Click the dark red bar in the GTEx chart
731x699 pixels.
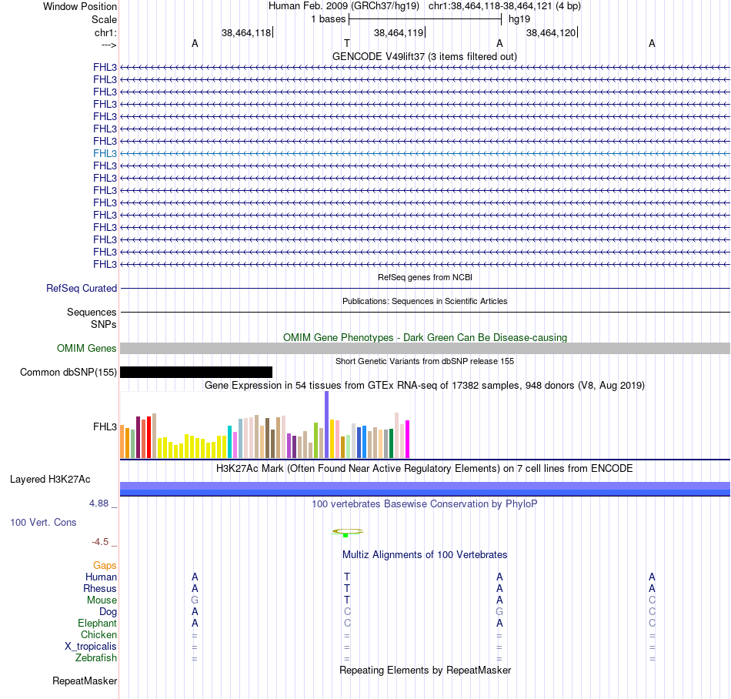click(x=138, y=437)
